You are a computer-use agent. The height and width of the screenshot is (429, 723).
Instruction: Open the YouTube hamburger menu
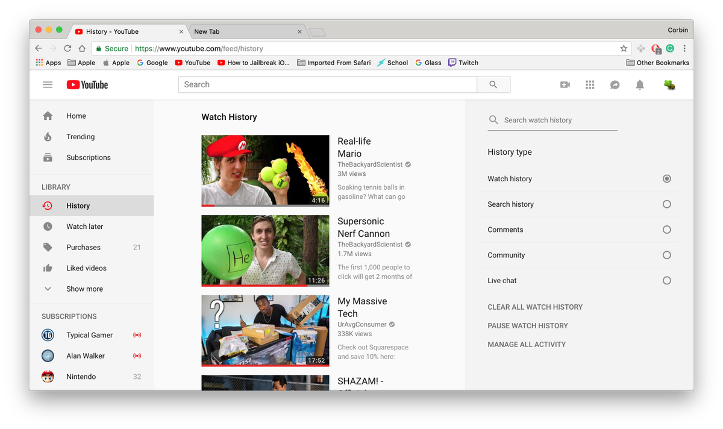tap(48, 84)
